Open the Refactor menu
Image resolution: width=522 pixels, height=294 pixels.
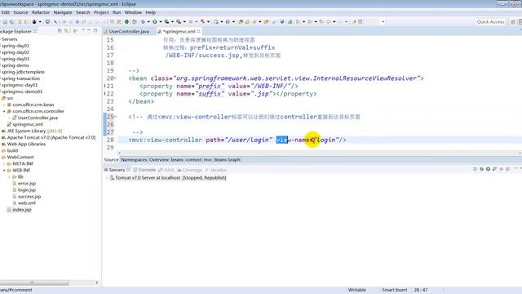(x=41, y=12)
